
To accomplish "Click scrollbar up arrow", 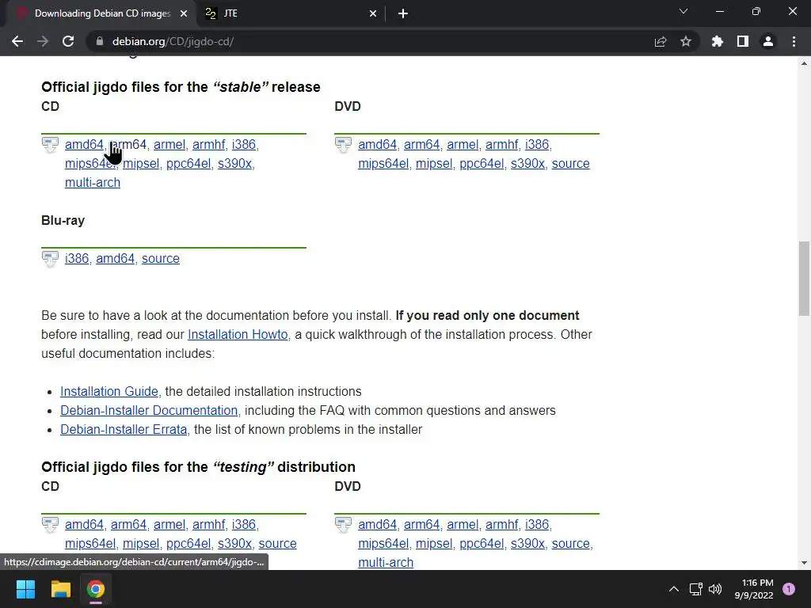I will click(804, 63).
